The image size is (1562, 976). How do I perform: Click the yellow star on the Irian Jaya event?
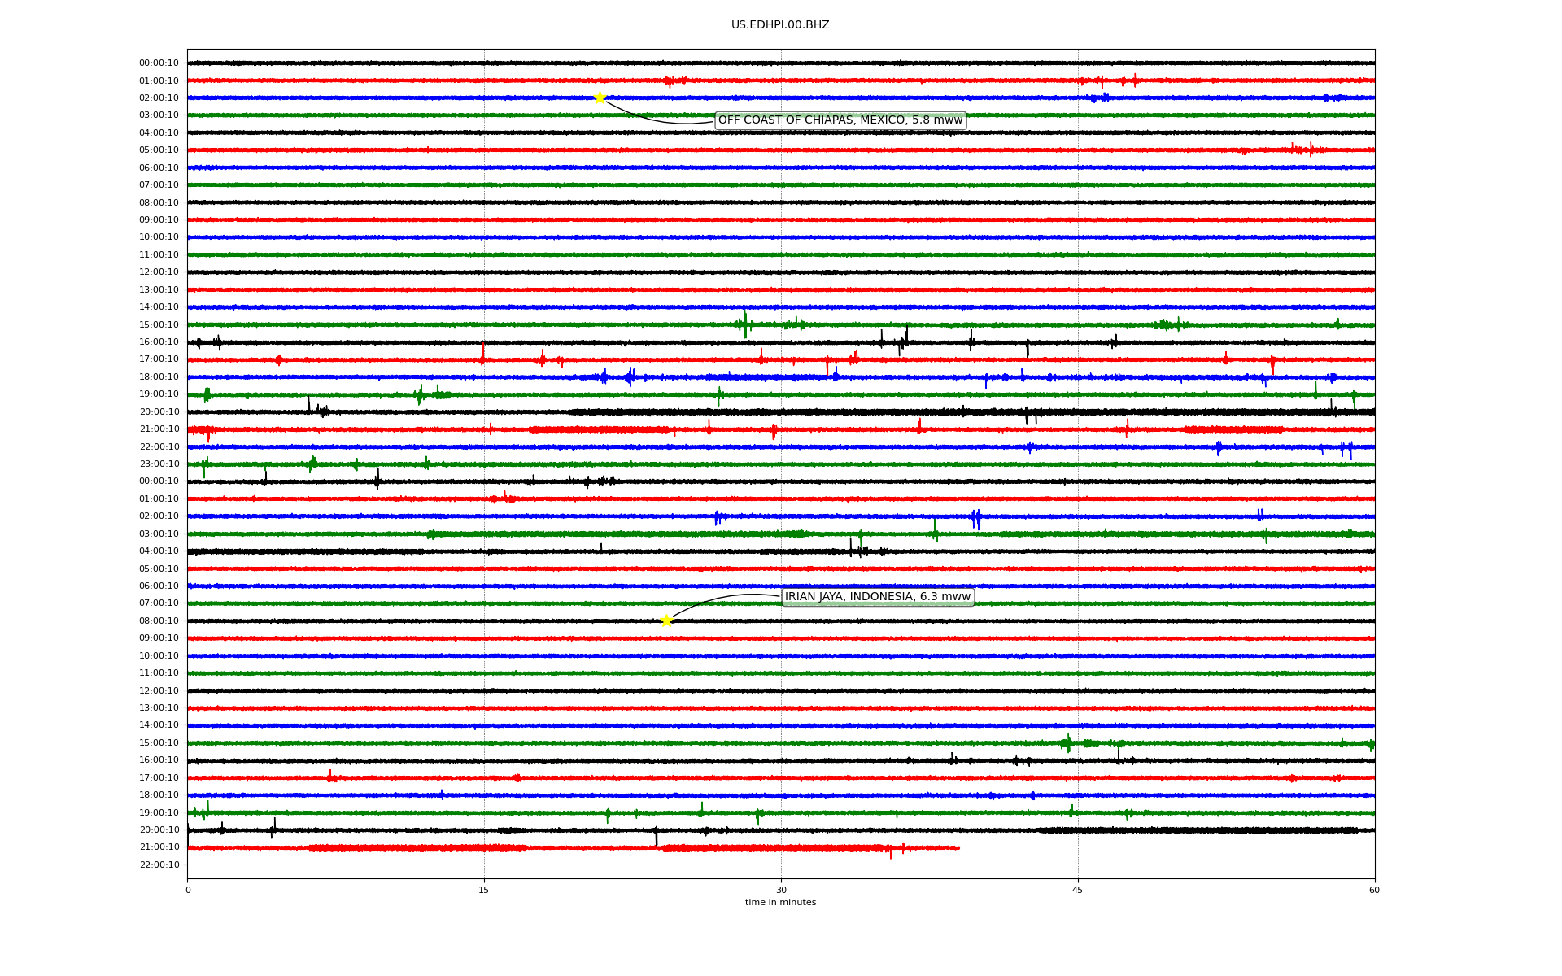tap(666, 621)
